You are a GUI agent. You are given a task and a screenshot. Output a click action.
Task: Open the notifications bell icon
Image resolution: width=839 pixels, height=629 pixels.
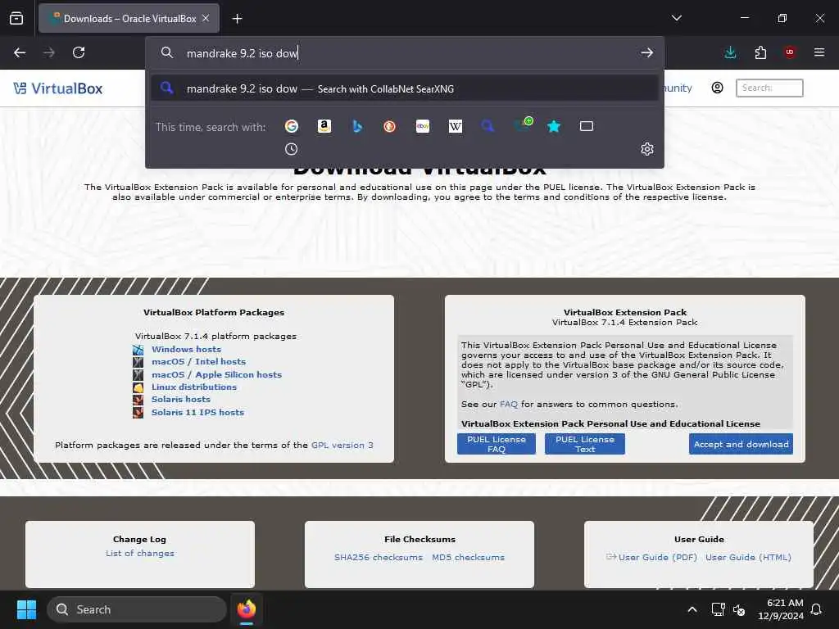[817, 609]
